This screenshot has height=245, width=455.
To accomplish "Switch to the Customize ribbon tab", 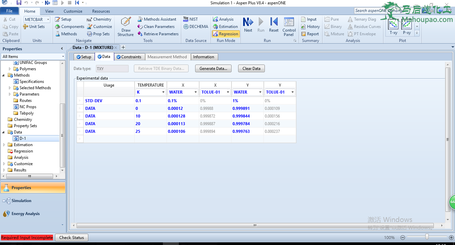I will pyautogui.click(x=73, y=11).
